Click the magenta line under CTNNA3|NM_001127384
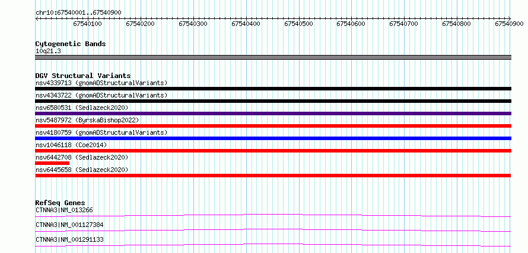 (273, 230)
